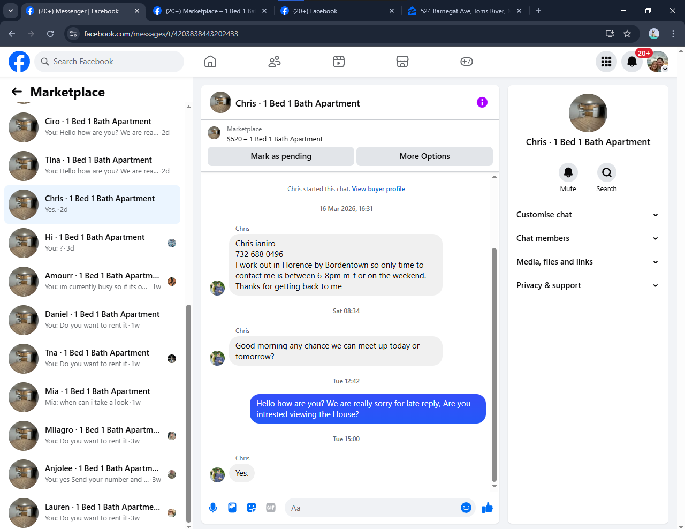This screenshot has width=685, height=529.
Task: Mute this chat with the bell icon
Action: pos(568,172)
